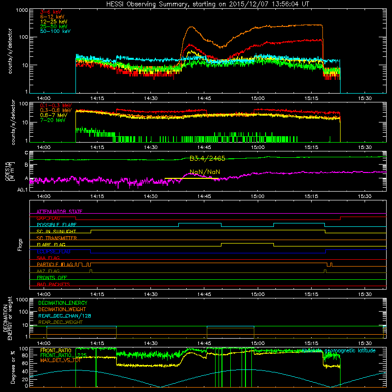This screenshot has width=392, height=392.
Task: Click the B3.4/2465 flare annotation
Action: click(207, 158)
